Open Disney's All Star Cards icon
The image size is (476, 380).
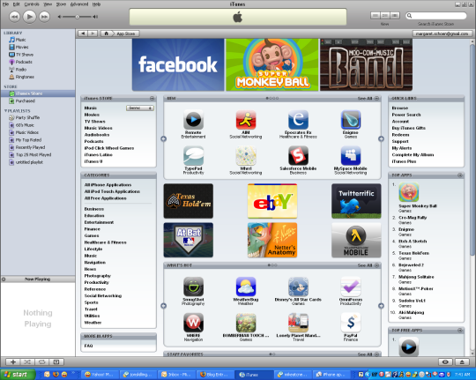pyautogui.click(x=298, y=287)
